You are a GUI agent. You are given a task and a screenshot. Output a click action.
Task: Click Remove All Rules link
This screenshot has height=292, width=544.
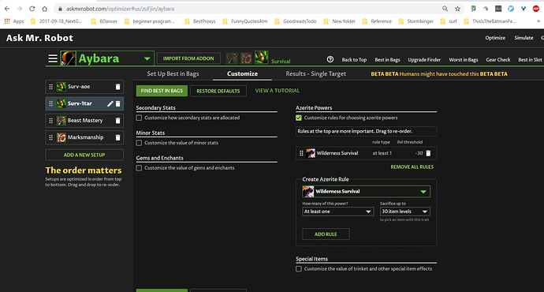(412, 167)
